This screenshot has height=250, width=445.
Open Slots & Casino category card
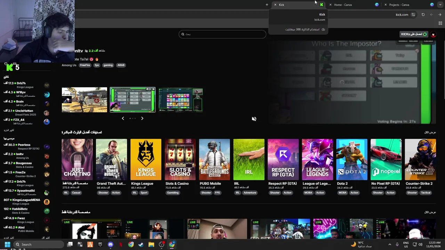180,159
